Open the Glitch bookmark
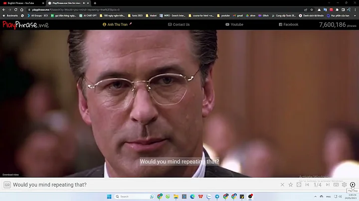This screenshot has width=359, height=201. pyautogui.click(x=264, y=15)
